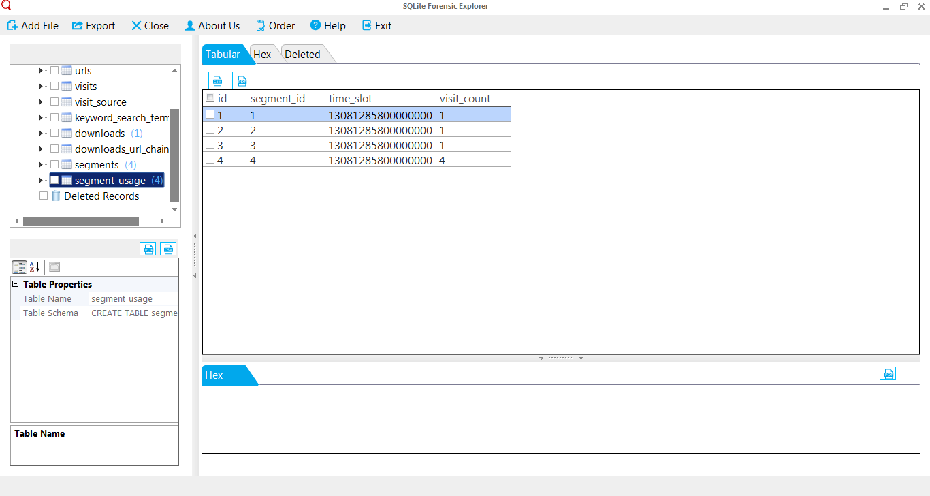The image size is (930, 496).
Task: Save table properties as CSV
Action: [x=168, y=249]
